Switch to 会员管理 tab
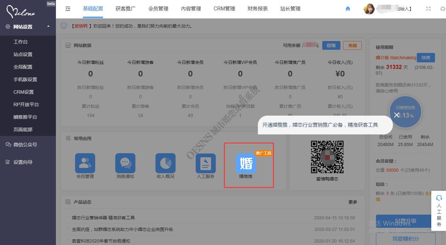The height and width of the screenshot is (245, 446). 158,9
